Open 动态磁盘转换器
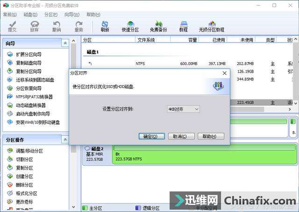The height and width of the screenshot is (212, 299). click(26, 105)
